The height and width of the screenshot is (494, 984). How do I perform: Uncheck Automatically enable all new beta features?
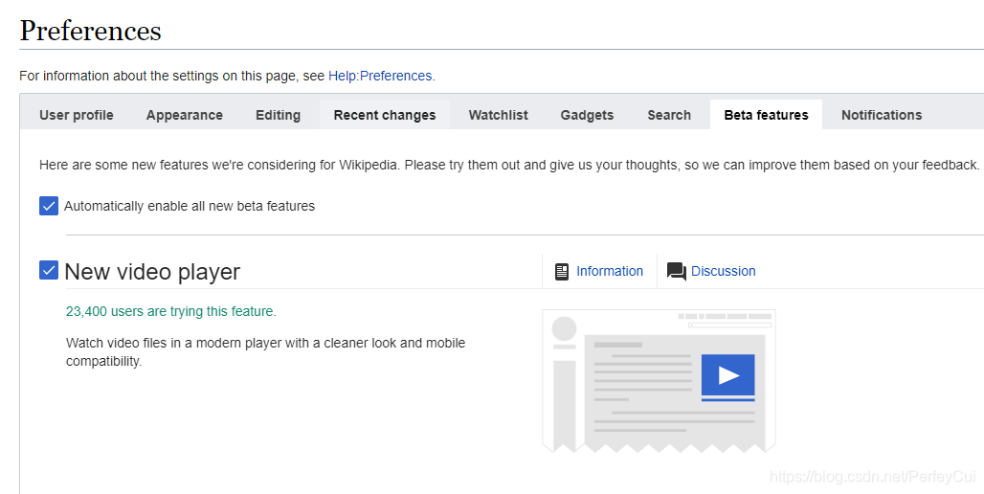[x=49, y=206]
